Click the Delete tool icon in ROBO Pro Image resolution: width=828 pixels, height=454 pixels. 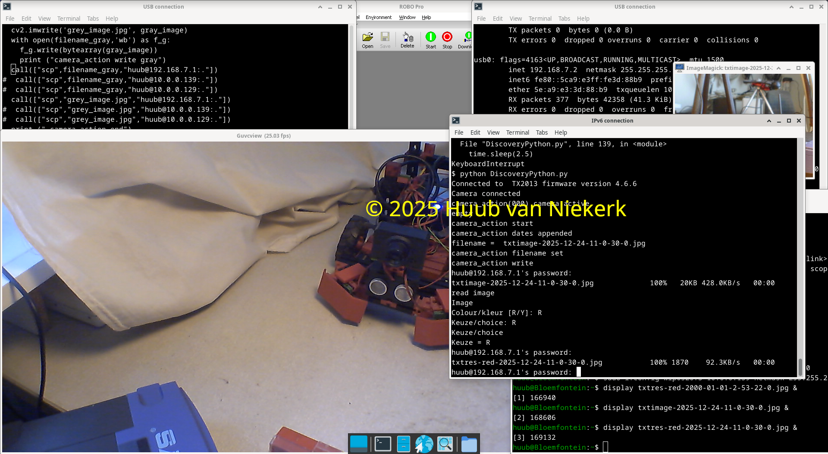[x=407, y=40]
